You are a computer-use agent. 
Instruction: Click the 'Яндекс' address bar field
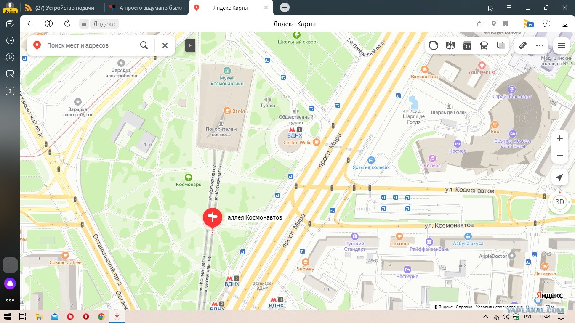[104, 24]
